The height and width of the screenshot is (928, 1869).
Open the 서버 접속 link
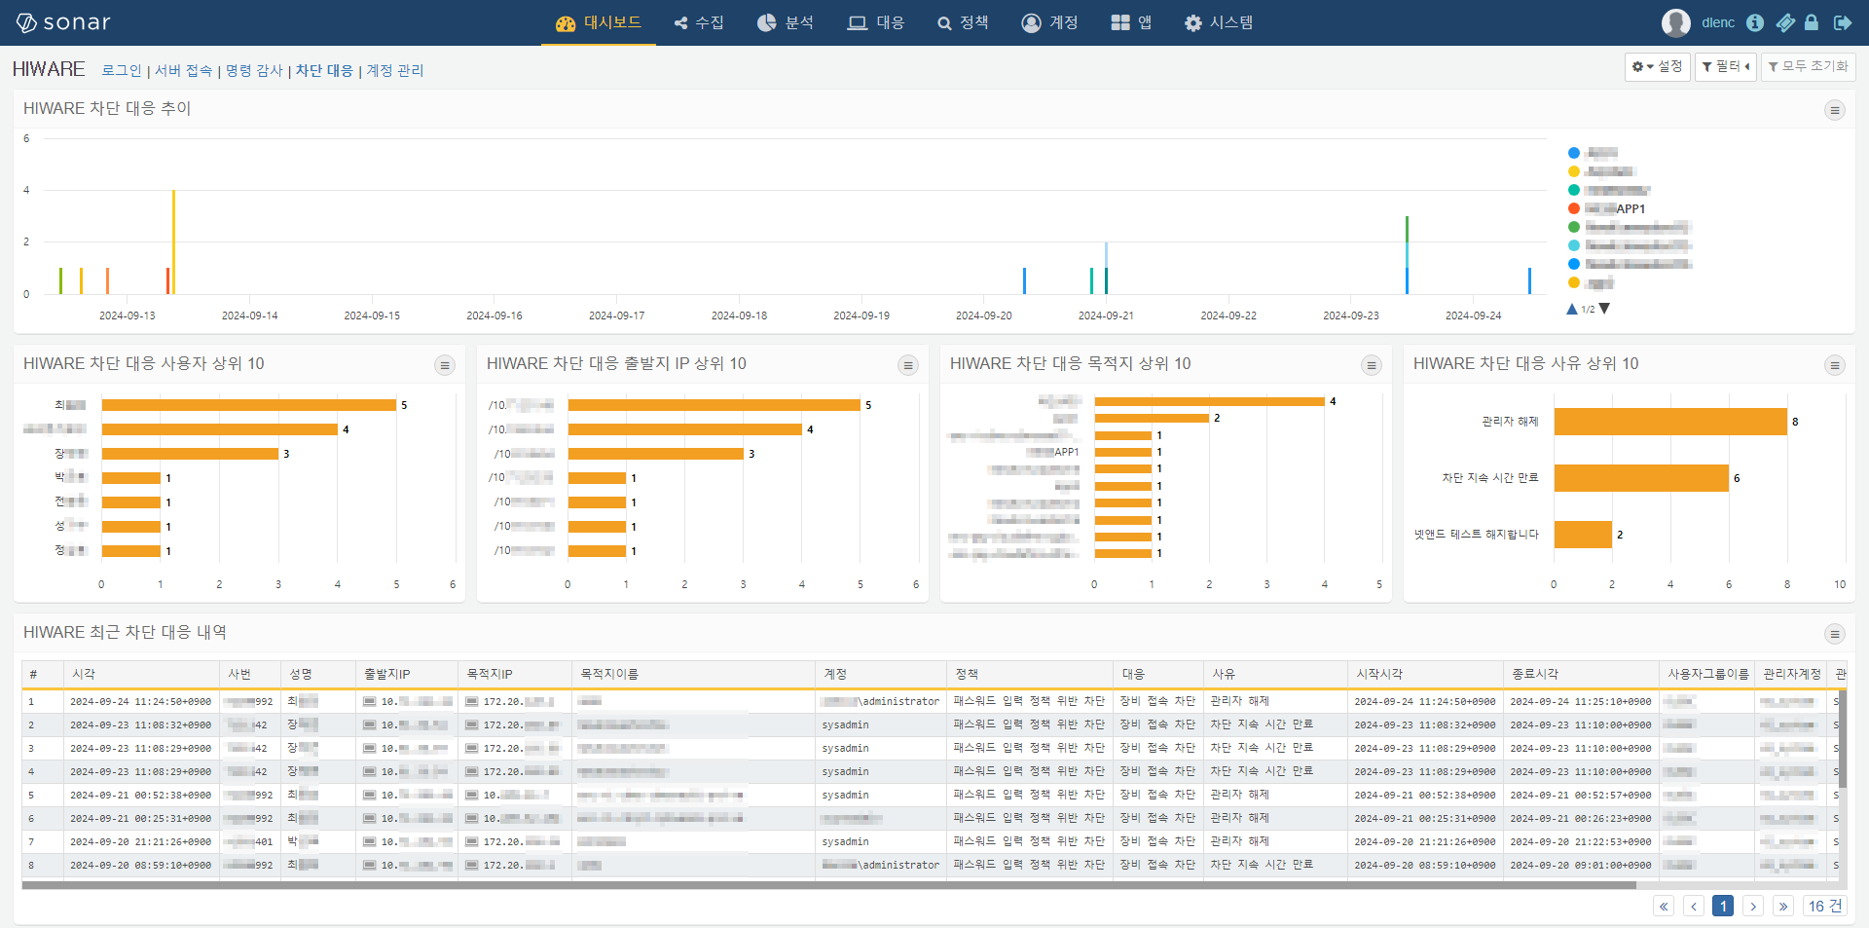point(183,70)
